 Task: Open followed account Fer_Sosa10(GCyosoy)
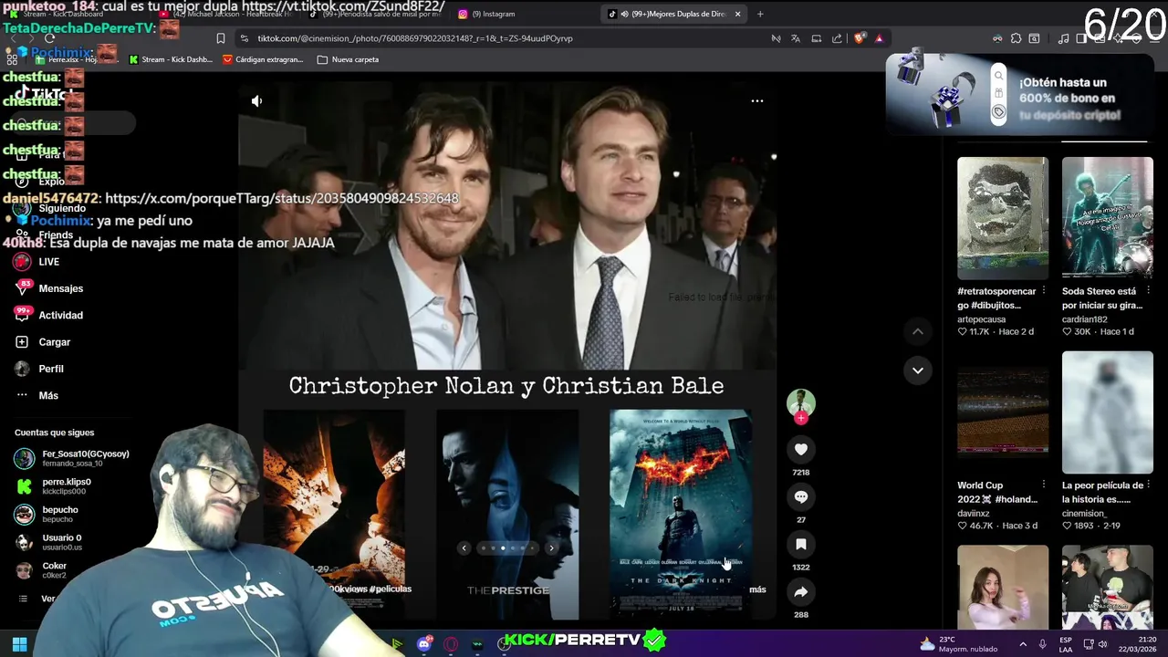(72, 458)
